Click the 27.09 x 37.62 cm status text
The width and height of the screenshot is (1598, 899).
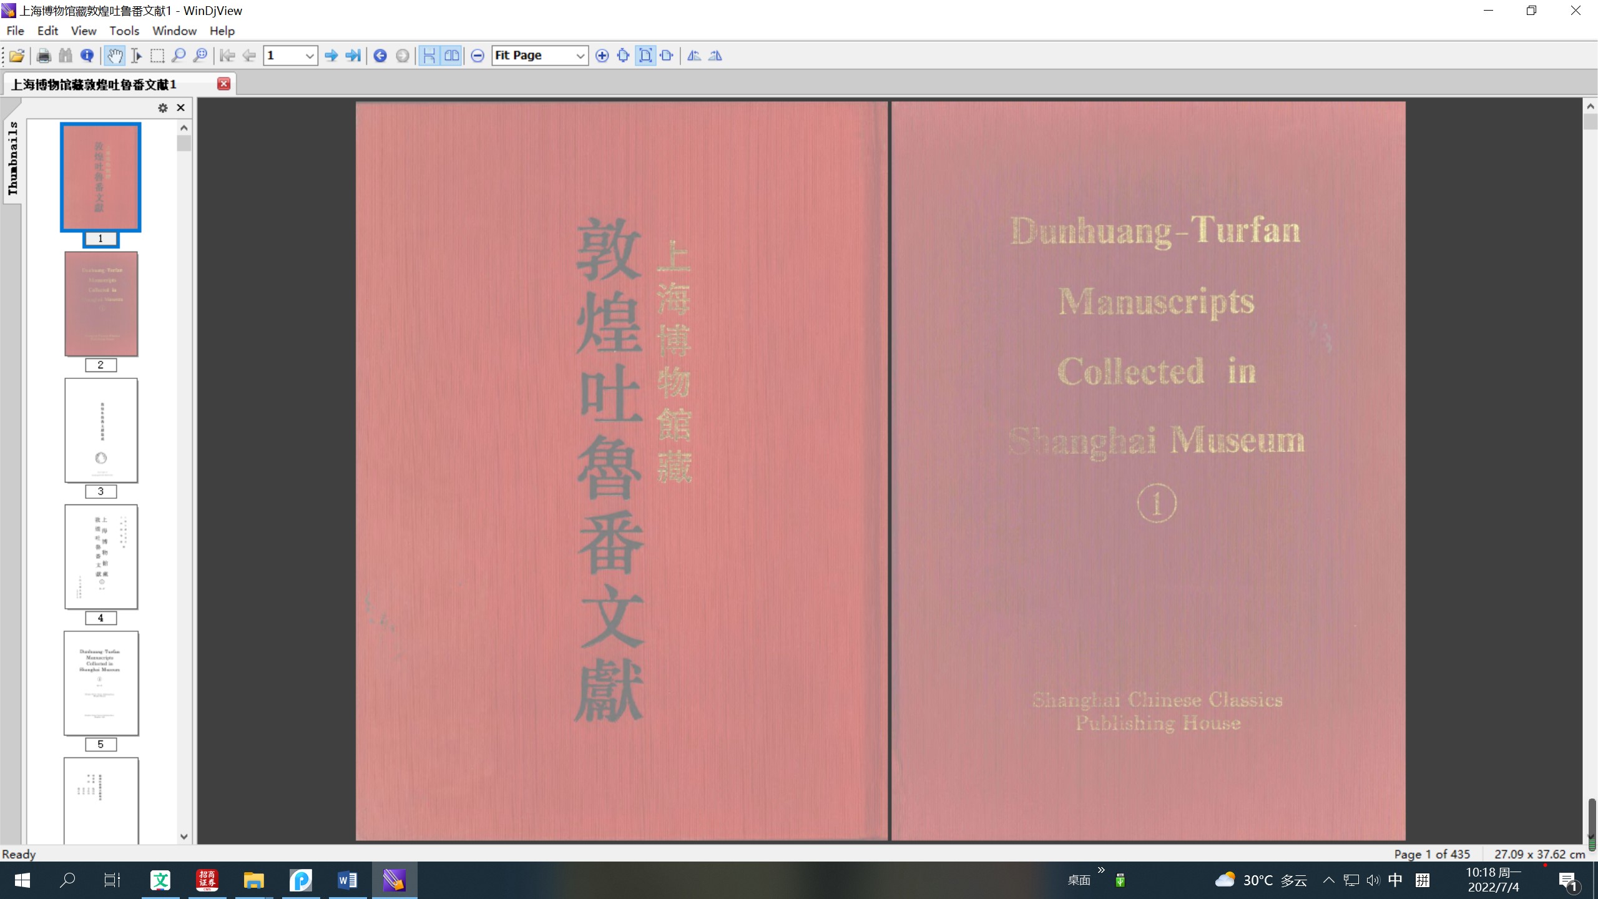1539,854
